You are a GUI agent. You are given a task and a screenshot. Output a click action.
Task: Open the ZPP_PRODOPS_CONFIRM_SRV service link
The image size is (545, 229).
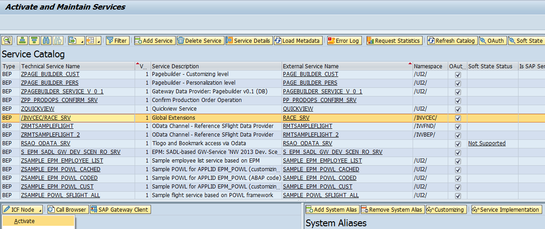[x=59, y=100]
